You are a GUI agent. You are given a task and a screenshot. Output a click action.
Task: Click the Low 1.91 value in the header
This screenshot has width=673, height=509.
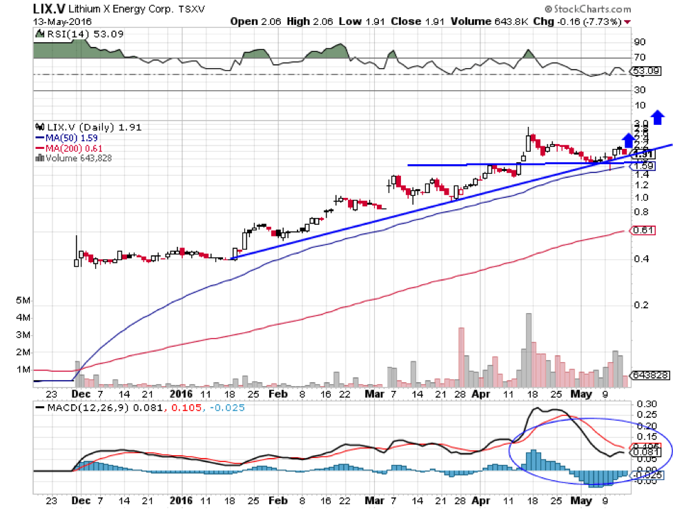click(x=362, y=21)
